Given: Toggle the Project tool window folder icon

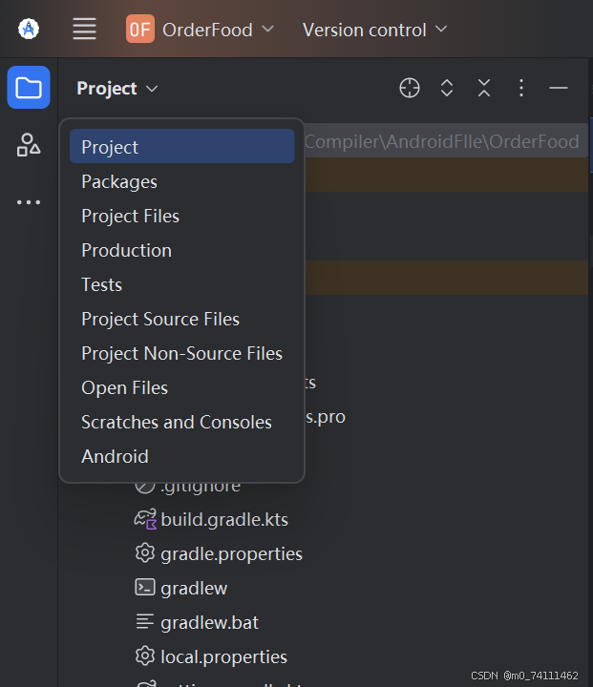Looking at the screenshot, I should tap(29, 87).
